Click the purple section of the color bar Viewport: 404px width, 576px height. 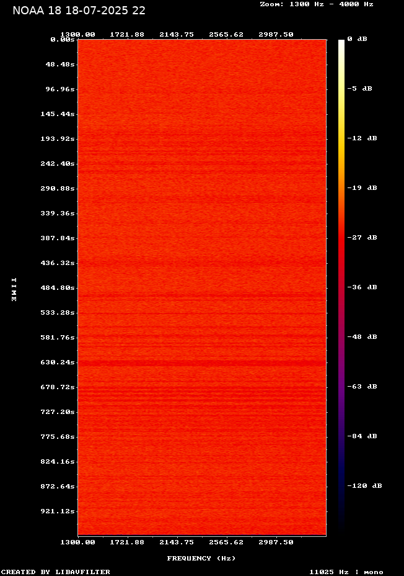click(341, 385)
